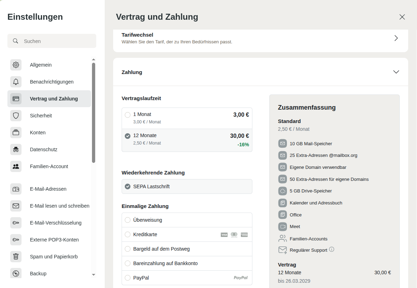
Task: Collapse the Zahlung section
Action: 396,72
